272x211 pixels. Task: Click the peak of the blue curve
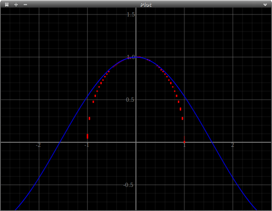(x=136, y=57)
